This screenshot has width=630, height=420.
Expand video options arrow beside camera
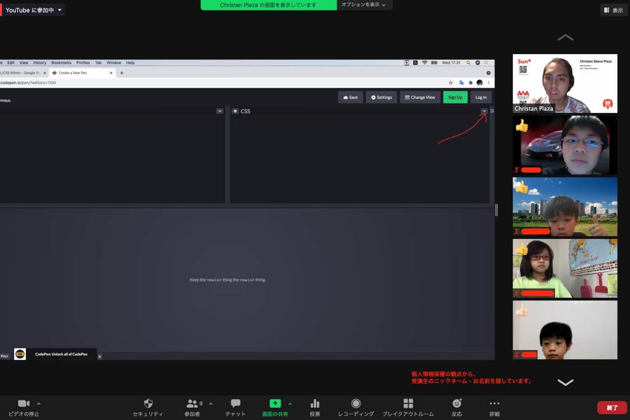click(x=39, y=403)
